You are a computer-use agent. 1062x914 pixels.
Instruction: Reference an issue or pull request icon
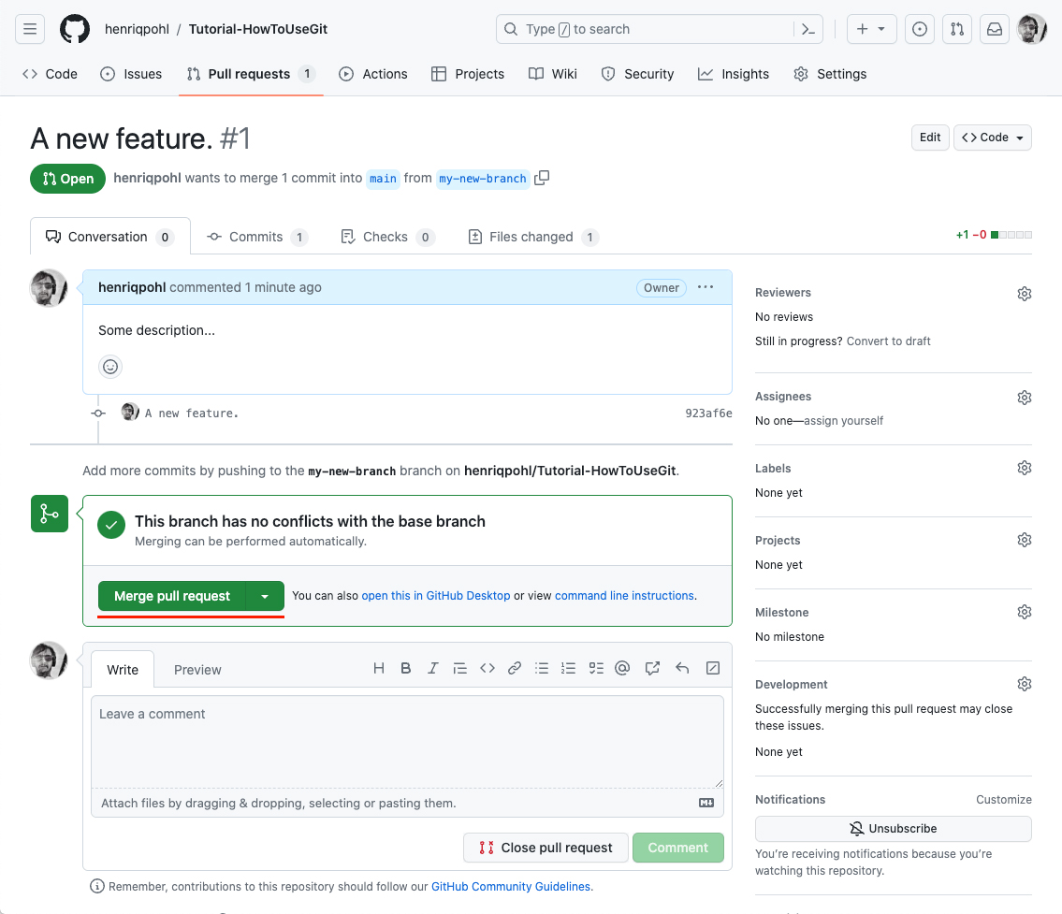(652, 668)
